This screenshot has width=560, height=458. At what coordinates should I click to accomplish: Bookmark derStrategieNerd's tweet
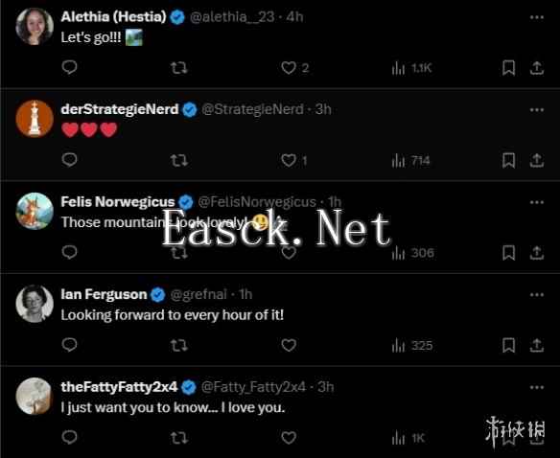pyautogui.click(x=508, y=160)
